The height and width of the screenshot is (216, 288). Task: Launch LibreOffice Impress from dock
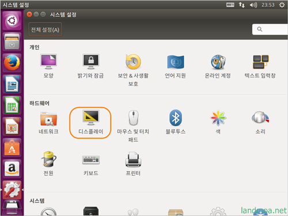[x=12, y=126]
